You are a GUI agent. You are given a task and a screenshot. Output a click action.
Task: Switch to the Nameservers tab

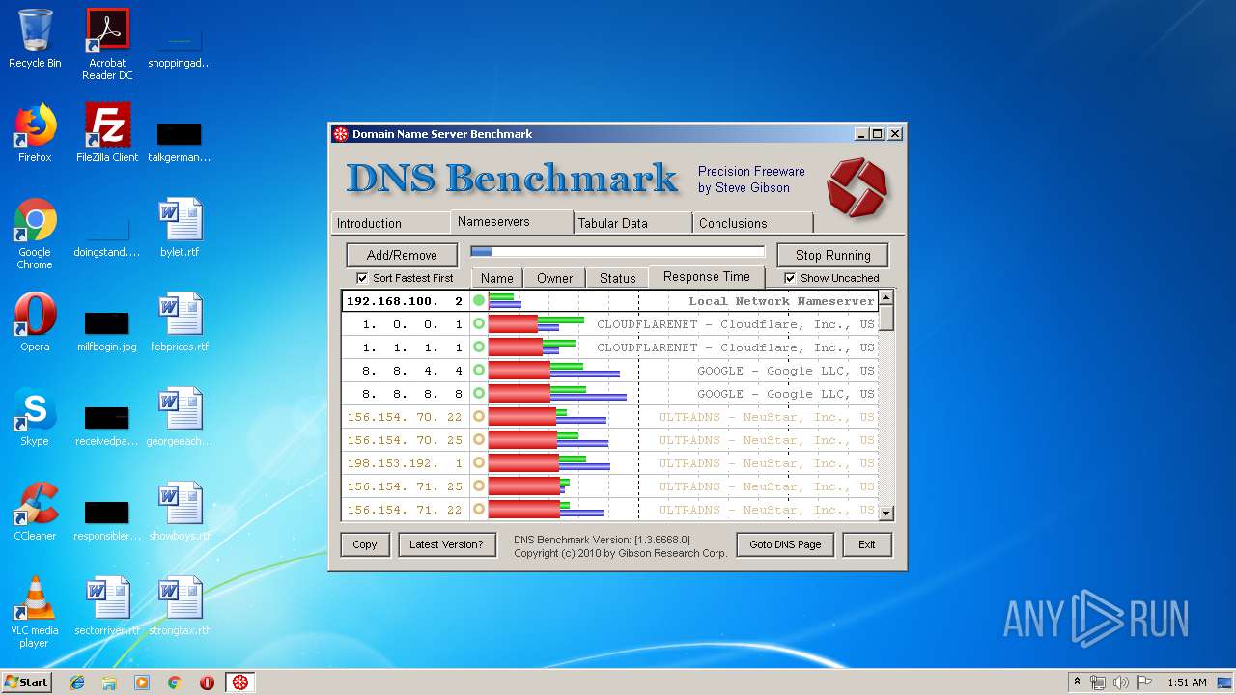point(512,221)
